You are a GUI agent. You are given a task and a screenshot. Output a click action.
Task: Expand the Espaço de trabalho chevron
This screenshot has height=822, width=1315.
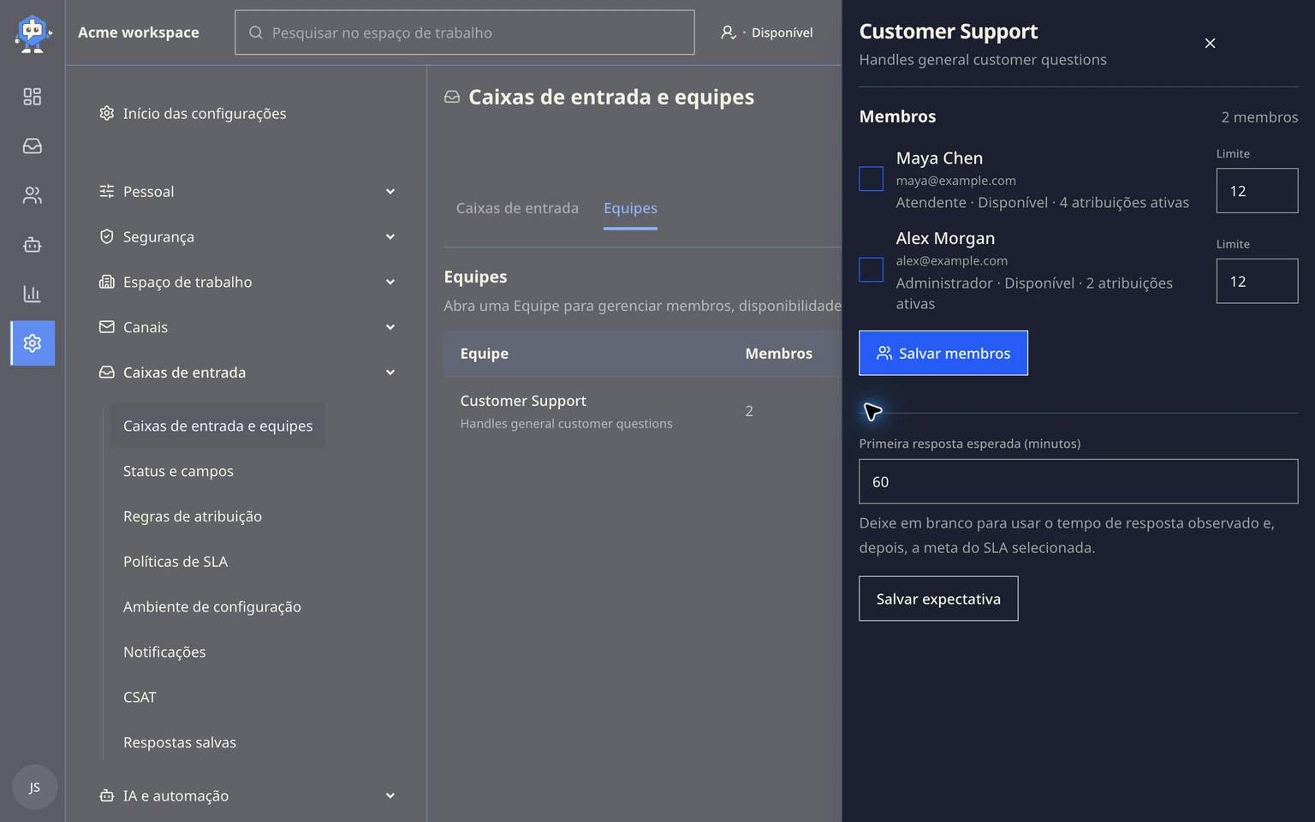click(390, 283)
